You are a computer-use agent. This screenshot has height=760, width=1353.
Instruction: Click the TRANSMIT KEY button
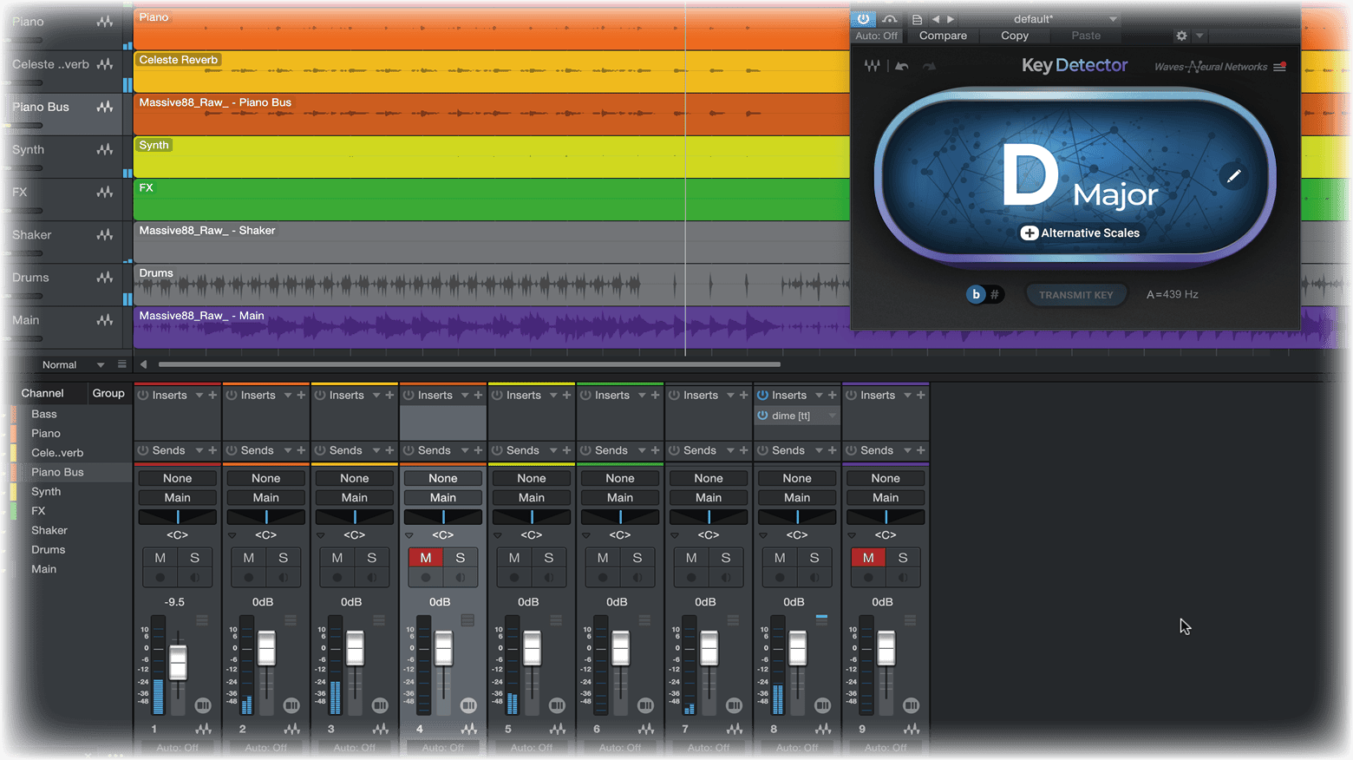[1075, 295]
